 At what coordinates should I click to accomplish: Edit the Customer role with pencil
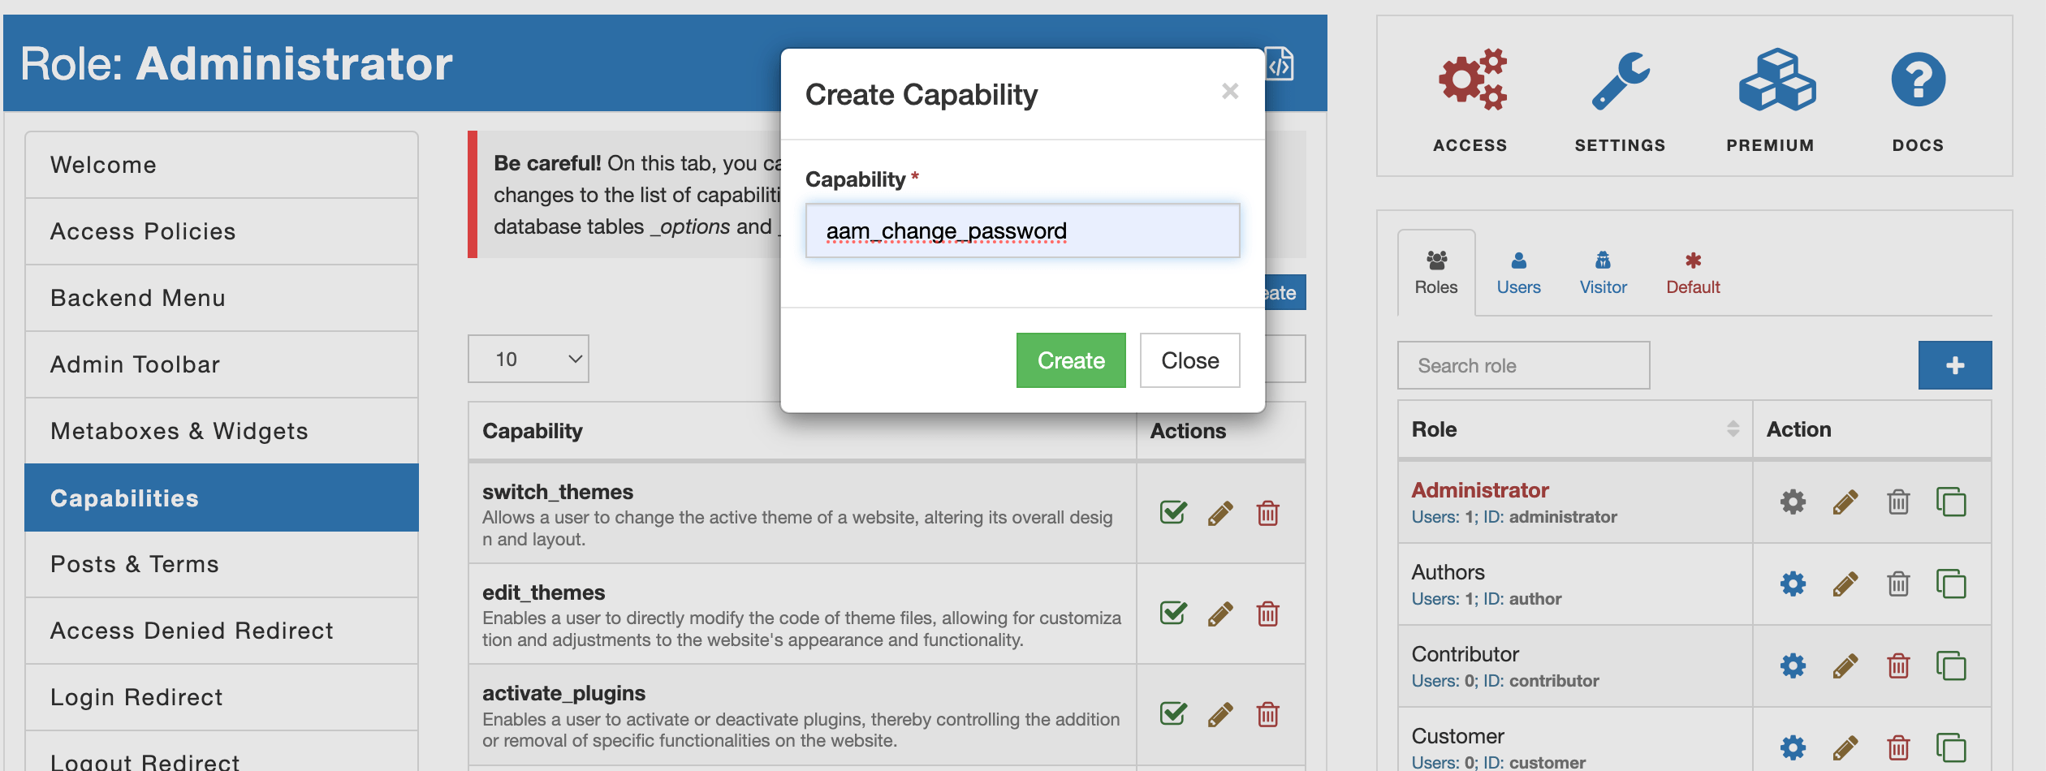coord(1845,747)
